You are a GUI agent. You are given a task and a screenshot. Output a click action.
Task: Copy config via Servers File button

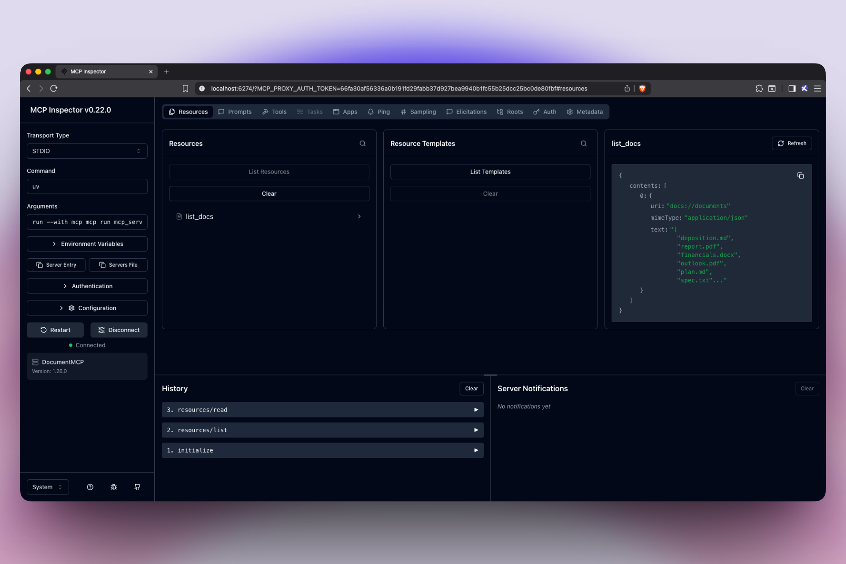[118, 265]
